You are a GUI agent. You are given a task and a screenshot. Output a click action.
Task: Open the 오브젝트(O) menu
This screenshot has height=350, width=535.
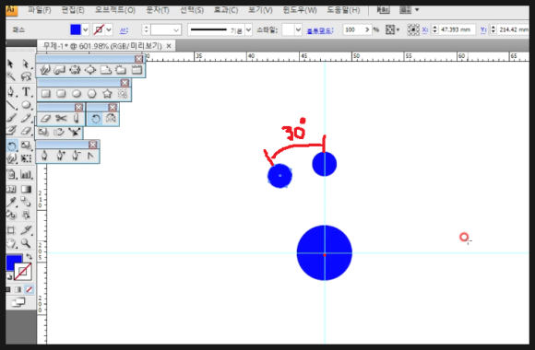click(x=115, y=10)
